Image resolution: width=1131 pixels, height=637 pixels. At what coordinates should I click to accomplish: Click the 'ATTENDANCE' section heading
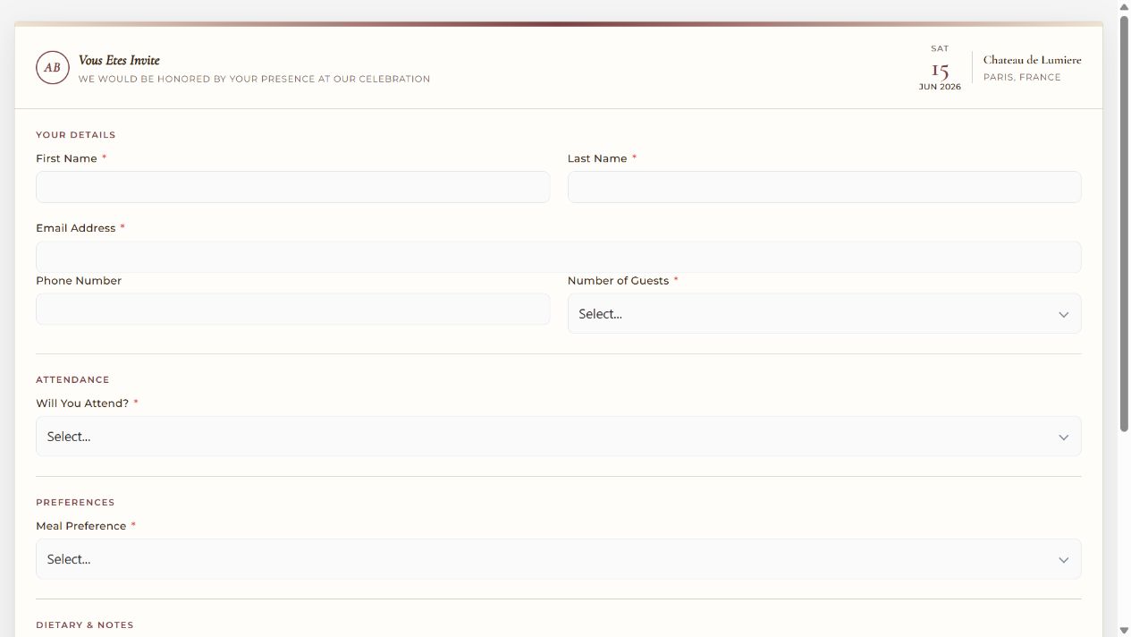(72, 380)
